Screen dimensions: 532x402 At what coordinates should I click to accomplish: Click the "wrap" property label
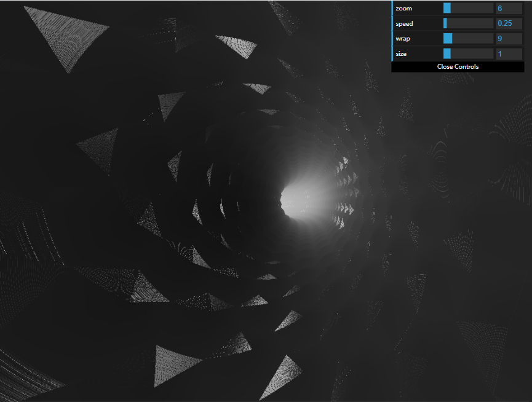403,39
